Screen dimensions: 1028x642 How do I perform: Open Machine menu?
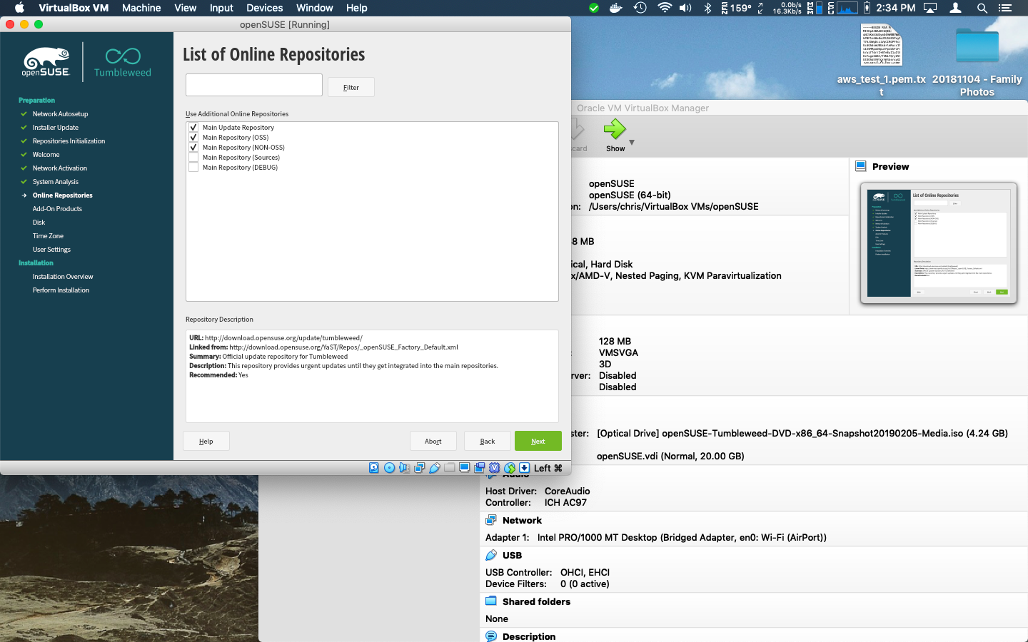[141, 8]
